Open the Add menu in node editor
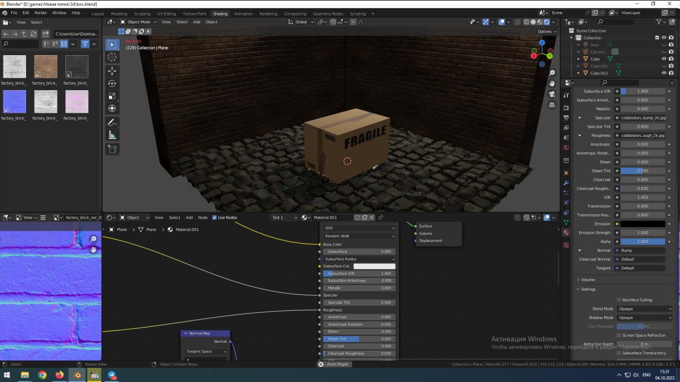Viewport: 680px width, 382px height. (x=189, y=218)
